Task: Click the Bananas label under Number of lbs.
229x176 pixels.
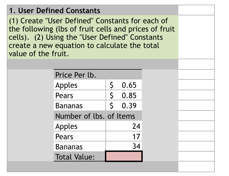Action: [x=80, y=146]
